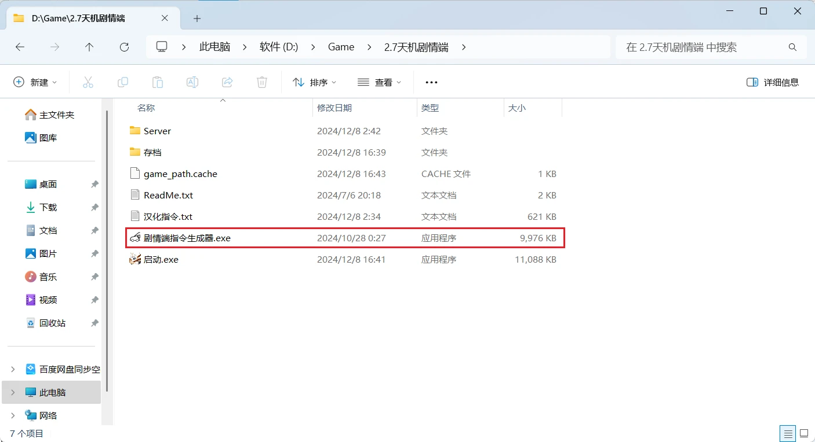The height and width of the screenshot is (442, 815).
Task: Select the 启动.exe application icon
Action: click(x=135, y=259)
